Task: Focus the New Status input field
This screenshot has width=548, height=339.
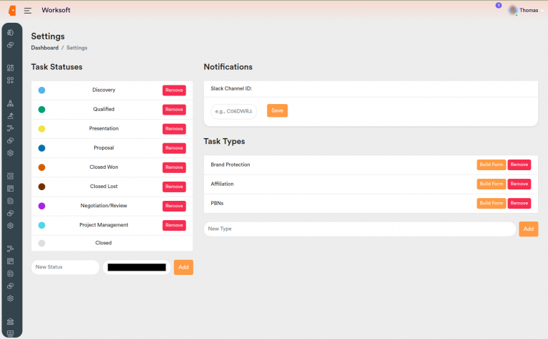Action: [66, 267]
